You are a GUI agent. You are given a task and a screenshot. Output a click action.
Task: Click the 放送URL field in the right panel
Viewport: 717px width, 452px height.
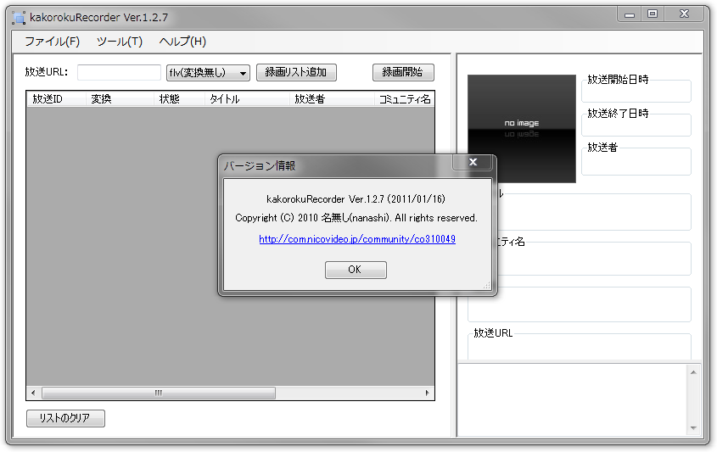coord(580,349)
